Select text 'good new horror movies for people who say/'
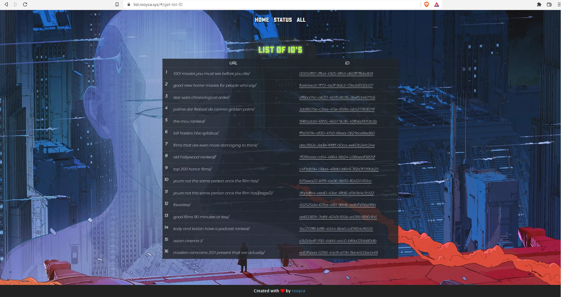The image size is (561, 297). tap(215, 86)
